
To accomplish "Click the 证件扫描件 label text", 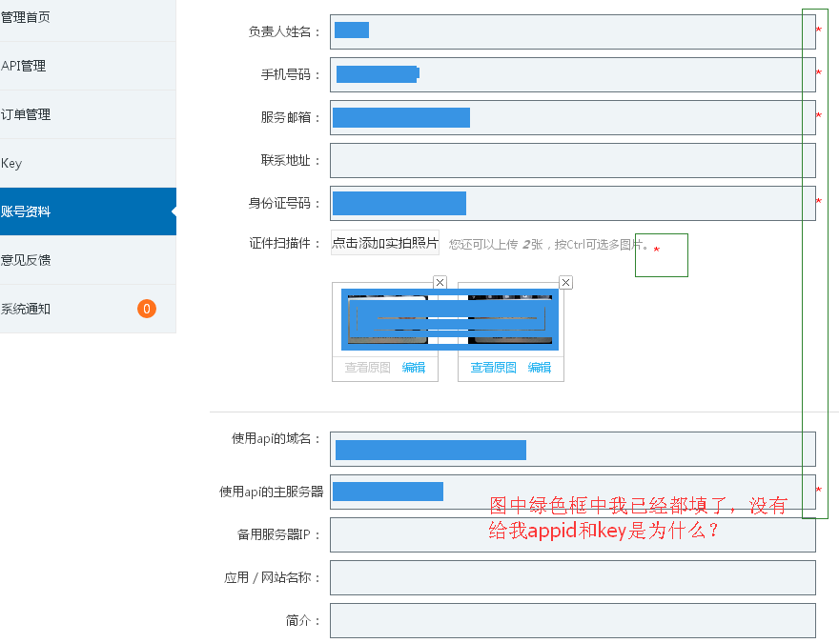I will click(x=284, y=244).
